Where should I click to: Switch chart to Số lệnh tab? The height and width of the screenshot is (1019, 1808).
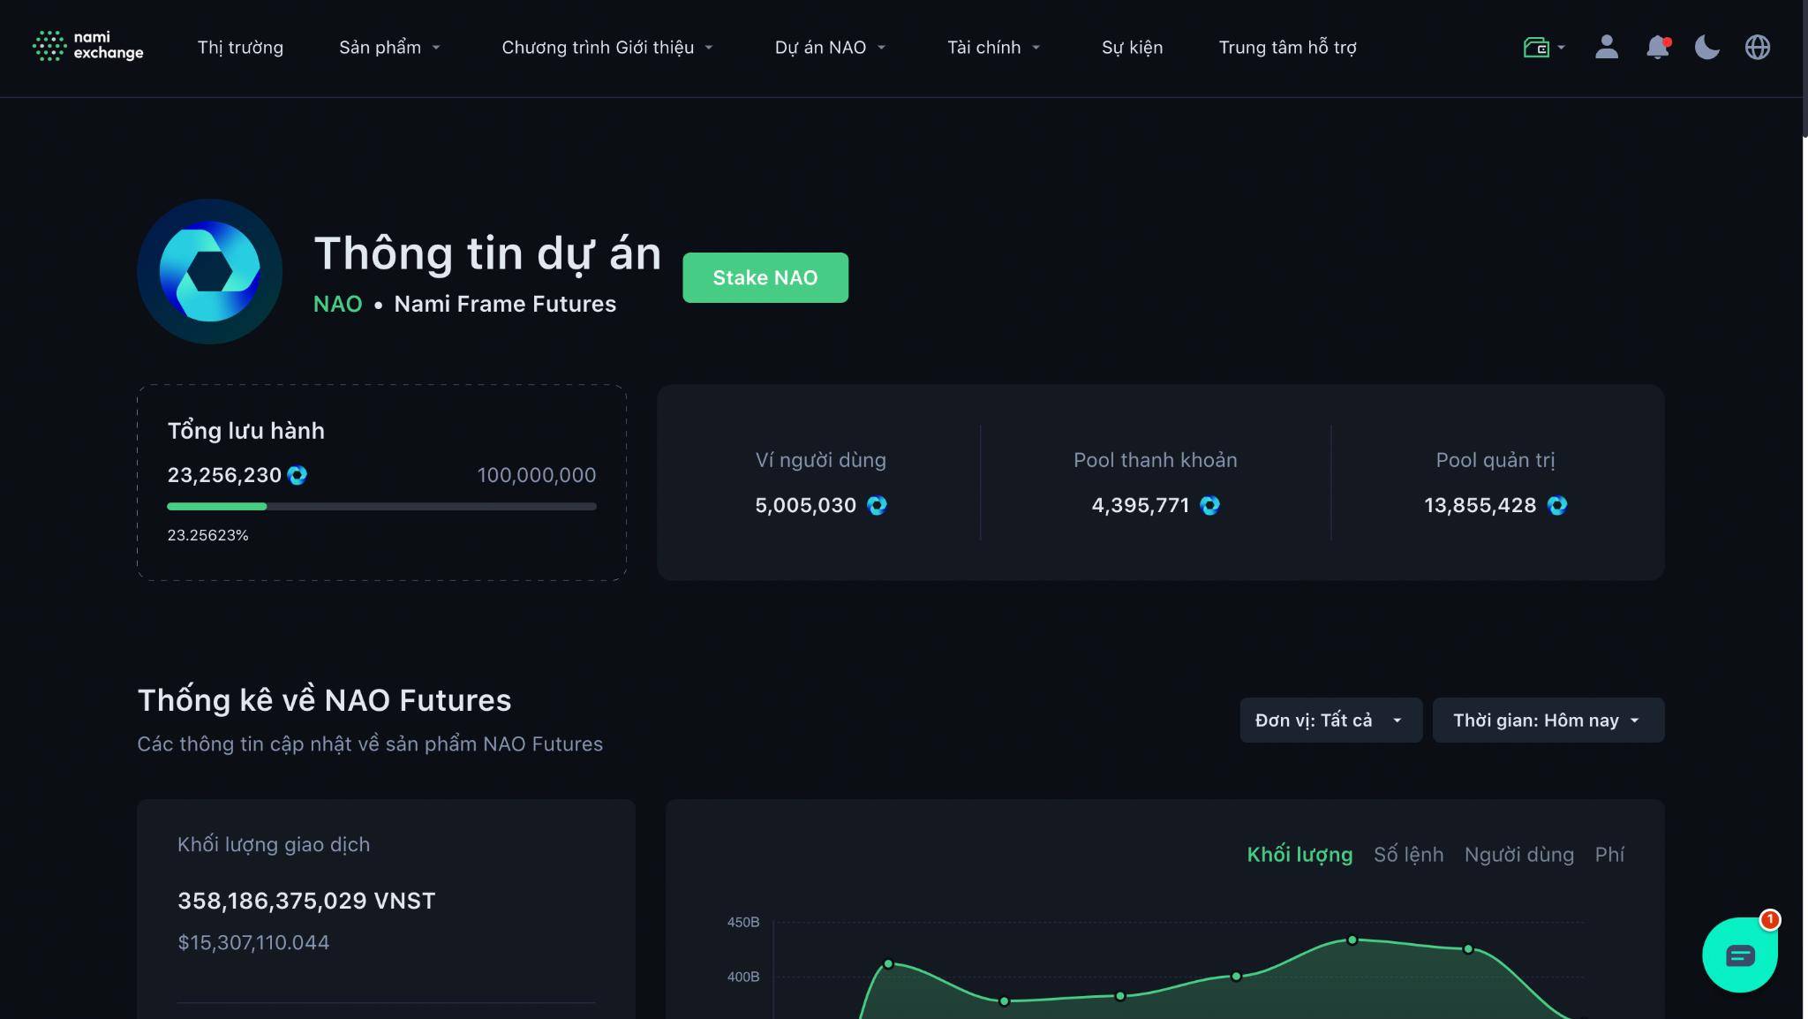click(x=1408, y=855)
